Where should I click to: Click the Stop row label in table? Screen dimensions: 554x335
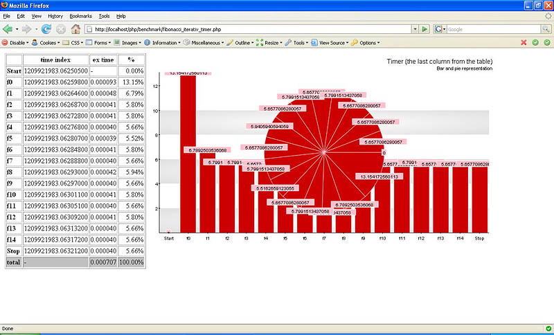(13, 251)
